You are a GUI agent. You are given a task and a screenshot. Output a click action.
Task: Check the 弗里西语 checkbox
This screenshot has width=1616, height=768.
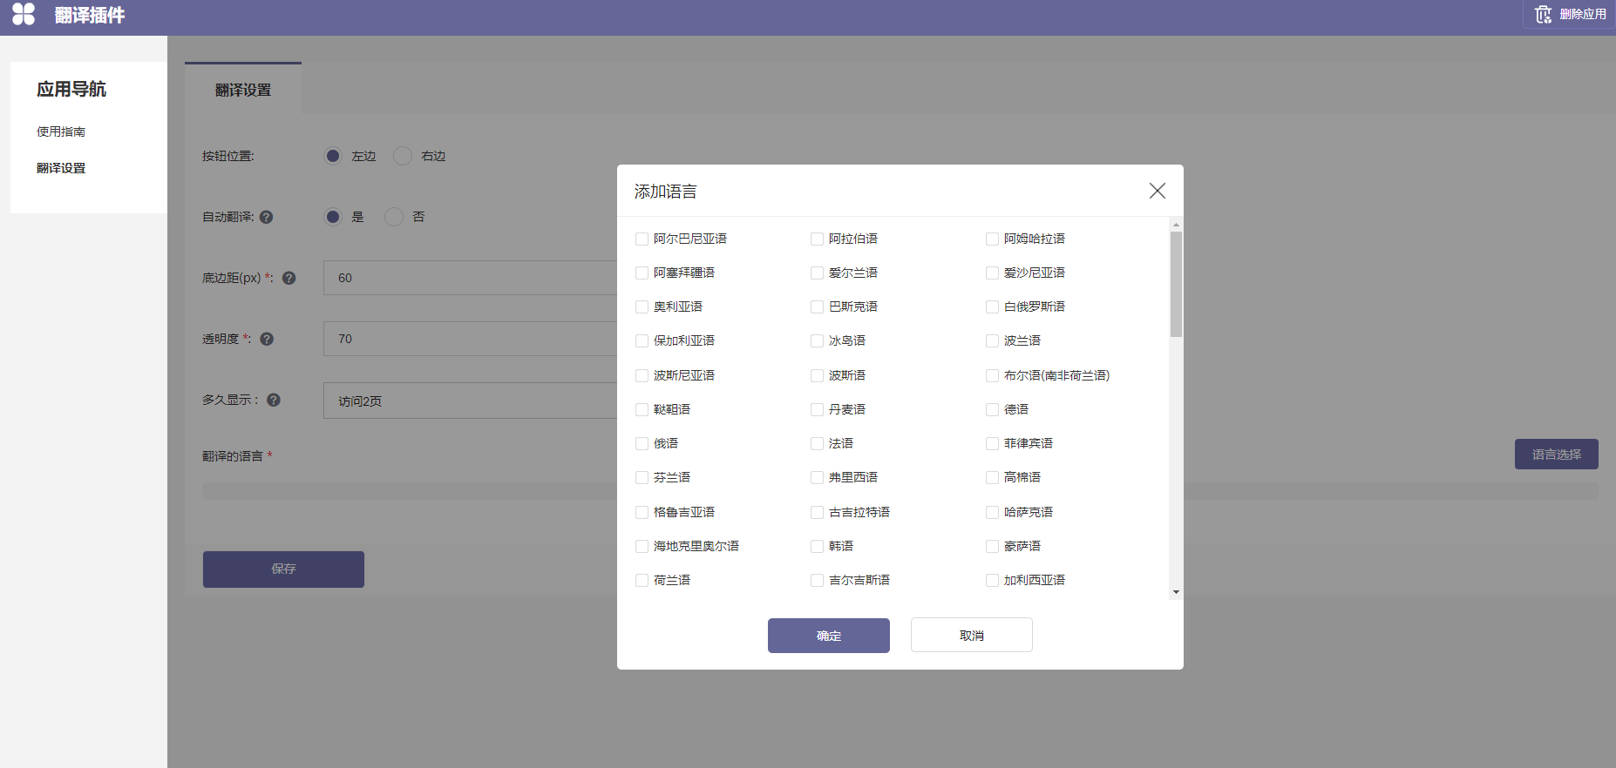(x=817, y=477)
